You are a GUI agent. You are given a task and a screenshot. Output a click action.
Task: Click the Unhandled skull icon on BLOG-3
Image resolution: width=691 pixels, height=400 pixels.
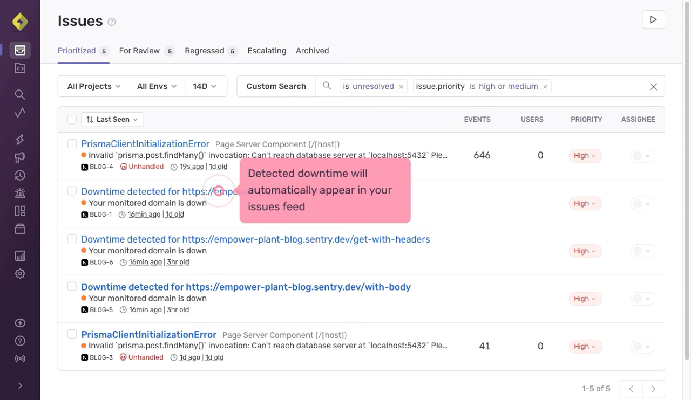click(x=123, y=357)
